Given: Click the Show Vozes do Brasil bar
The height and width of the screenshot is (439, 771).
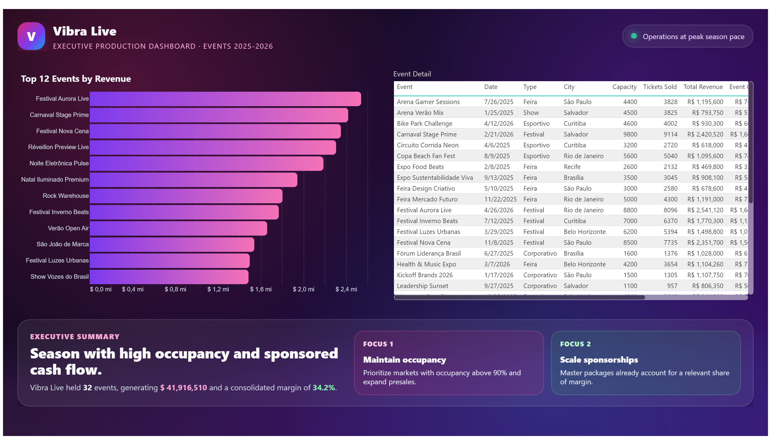Looking at the screenshot, I should pos(169,277).
